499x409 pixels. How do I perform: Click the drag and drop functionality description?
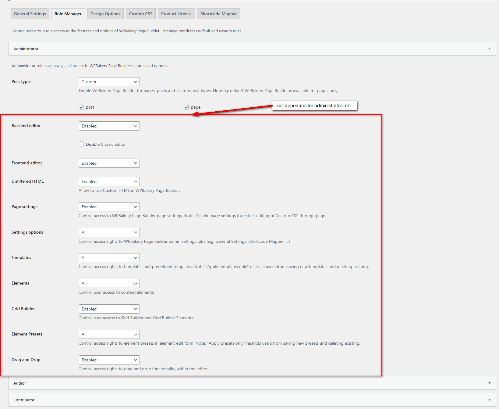coord(143,369)
